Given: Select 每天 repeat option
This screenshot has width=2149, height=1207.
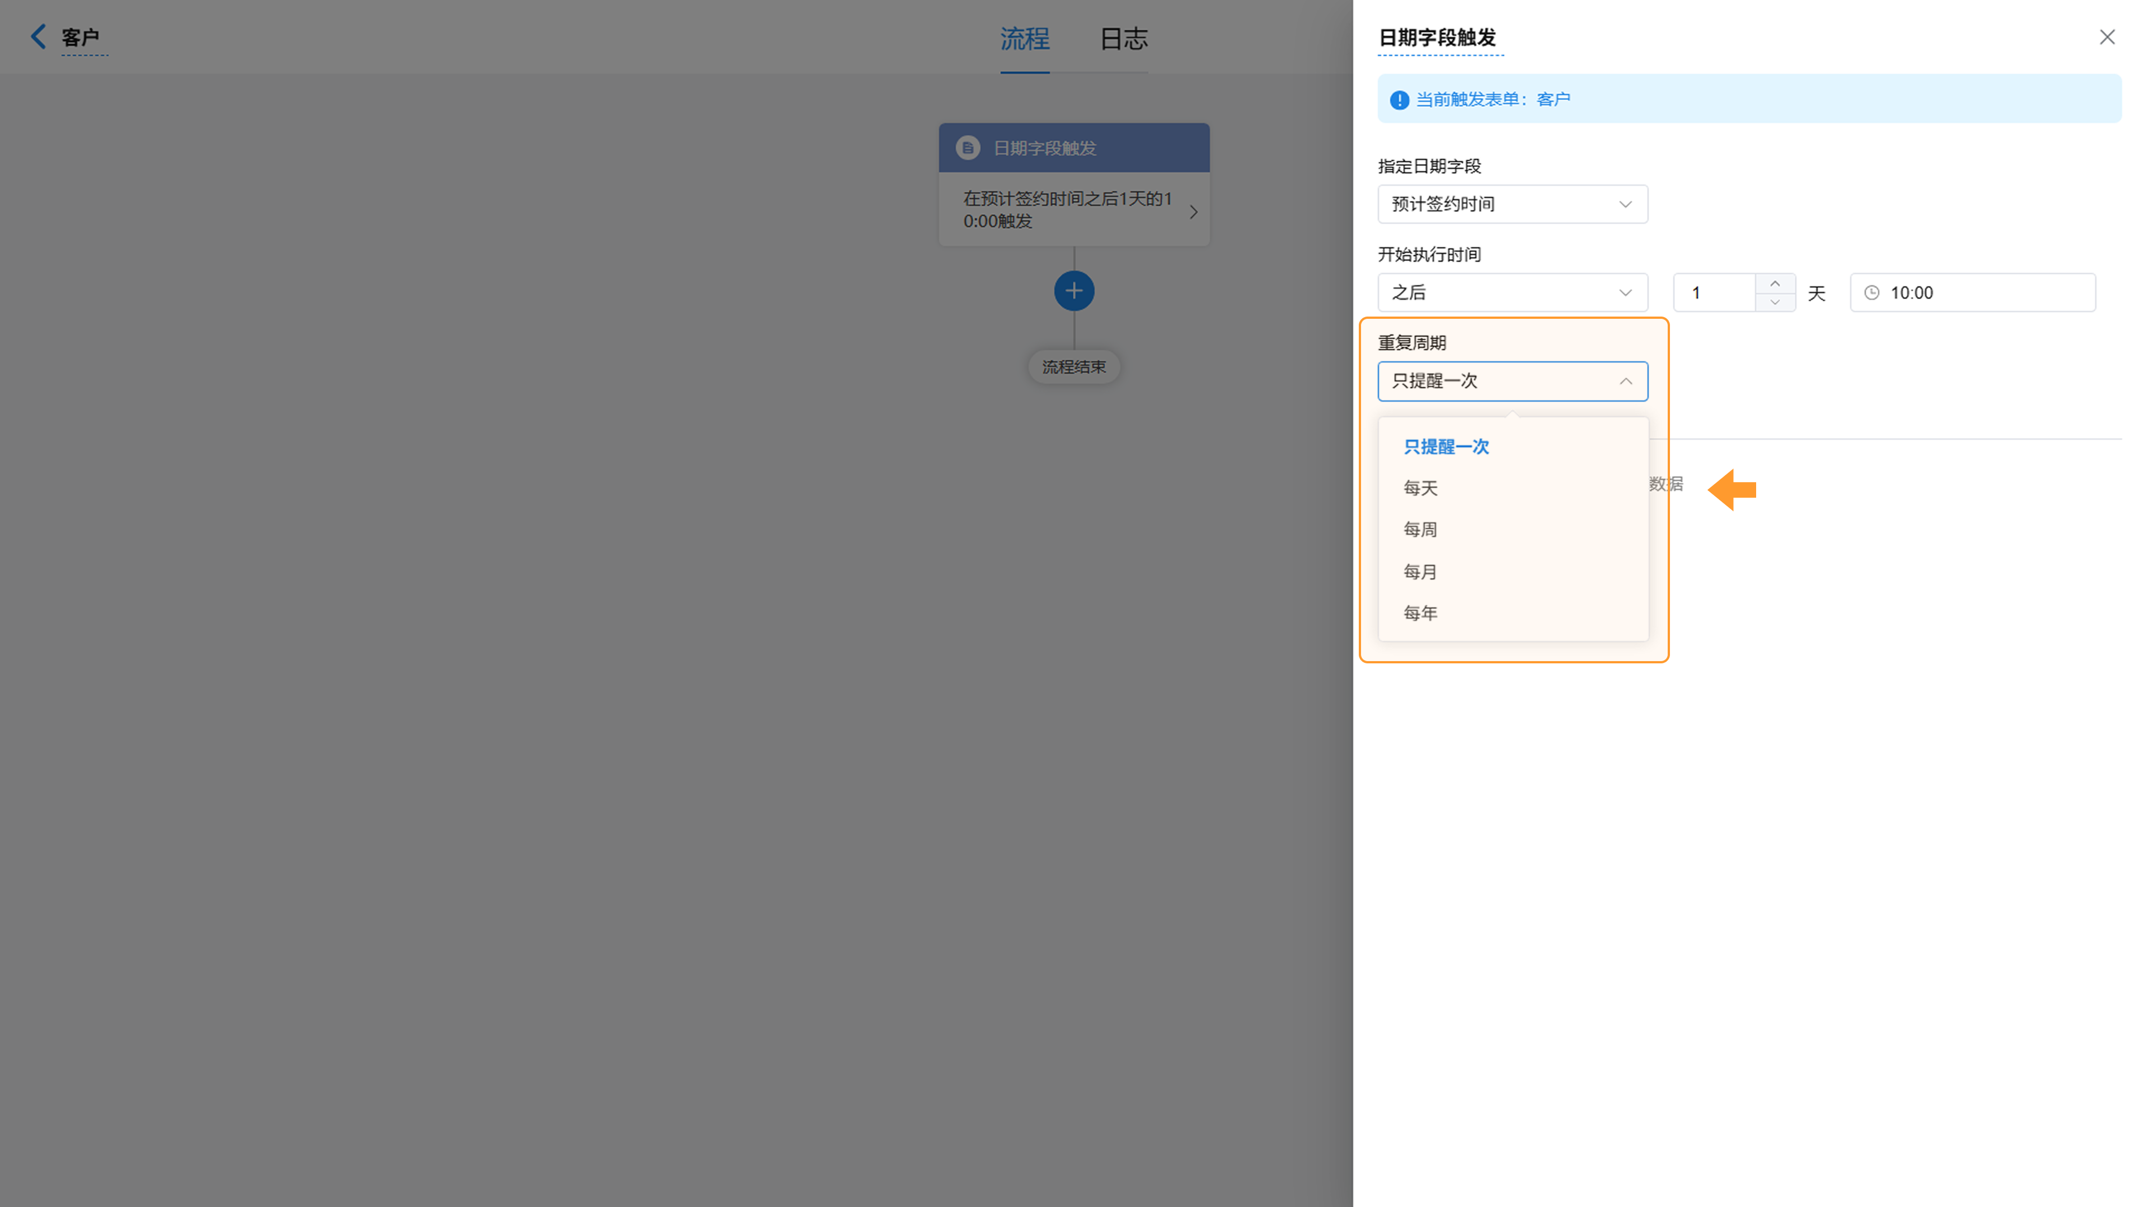Looking at the screenshot, I should (x=1513, y=488).
